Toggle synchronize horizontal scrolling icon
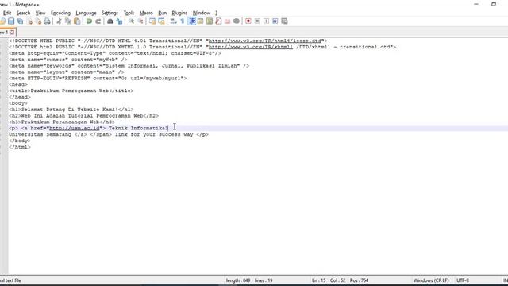 coord(161,21)
